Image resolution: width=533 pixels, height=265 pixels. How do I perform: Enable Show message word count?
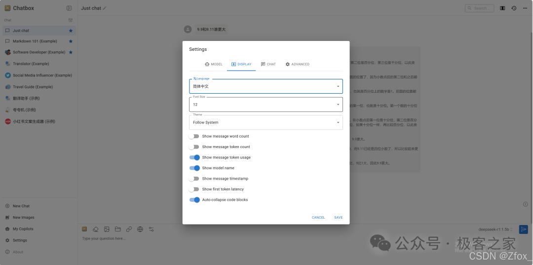point(194,136)
